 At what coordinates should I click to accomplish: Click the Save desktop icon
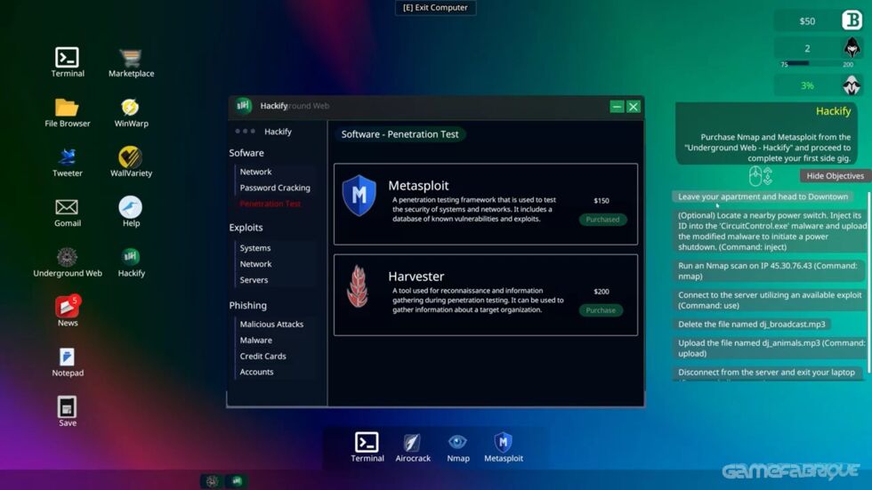(x=68, y=411)
